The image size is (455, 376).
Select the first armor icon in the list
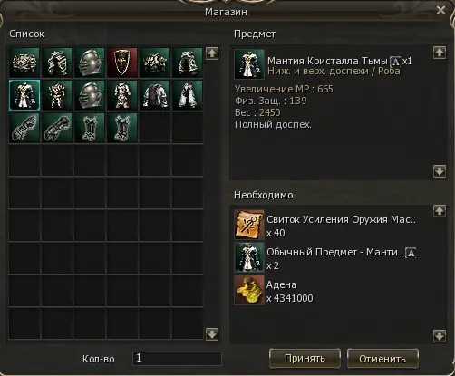pos(24,63)
